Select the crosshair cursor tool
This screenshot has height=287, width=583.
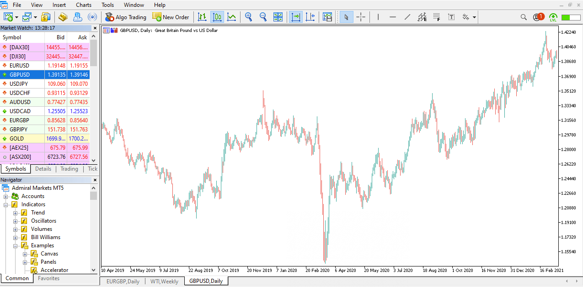point(361,17)
